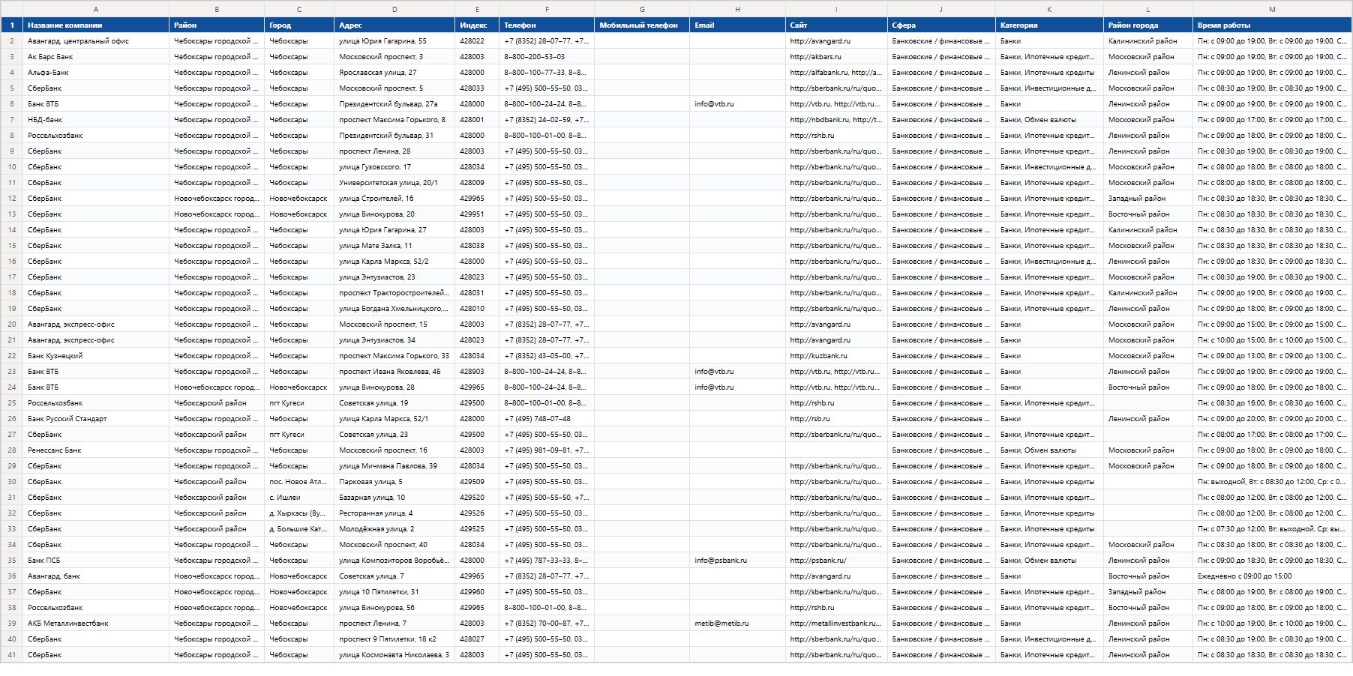The height and width of the screenshot is (676, 1353).
Task: Click the 'Email' header cell
Action: click(x=737, y=25)
